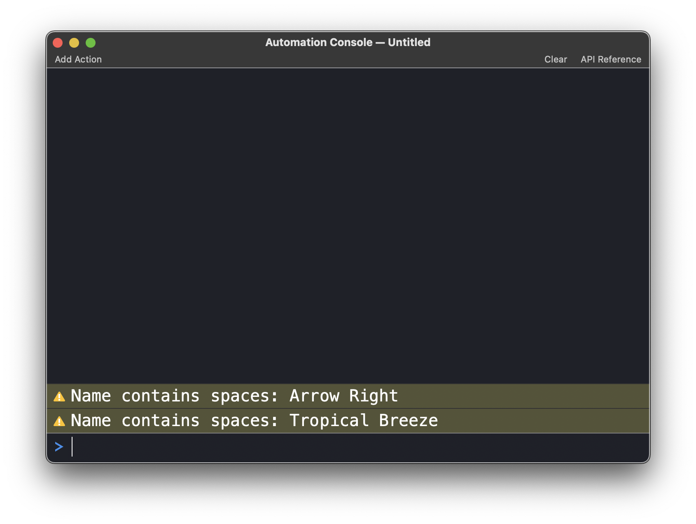The height and width of the screenshot is (524, 696).
Task: Close the Automation Console window
Action: tap(58, 43)
